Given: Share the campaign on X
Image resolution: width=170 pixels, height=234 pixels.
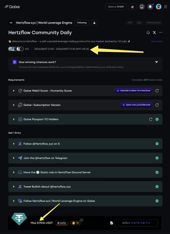Looking at the screenshot, I should click(x=154, y=32).
